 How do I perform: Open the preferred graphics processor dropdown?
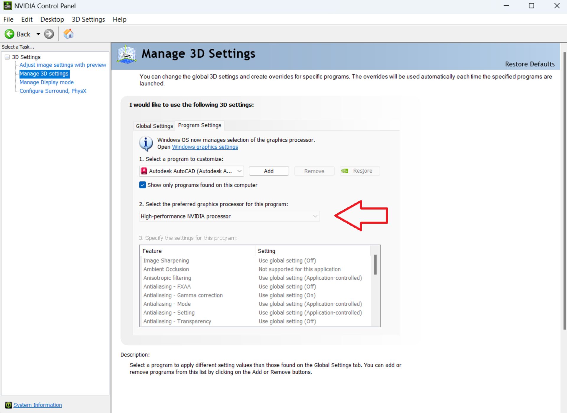(x=229, y=216)
